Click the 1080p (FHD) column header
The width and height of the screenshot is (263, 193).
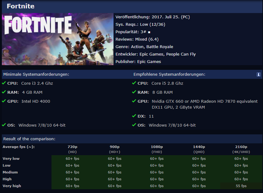click(157, 149)
